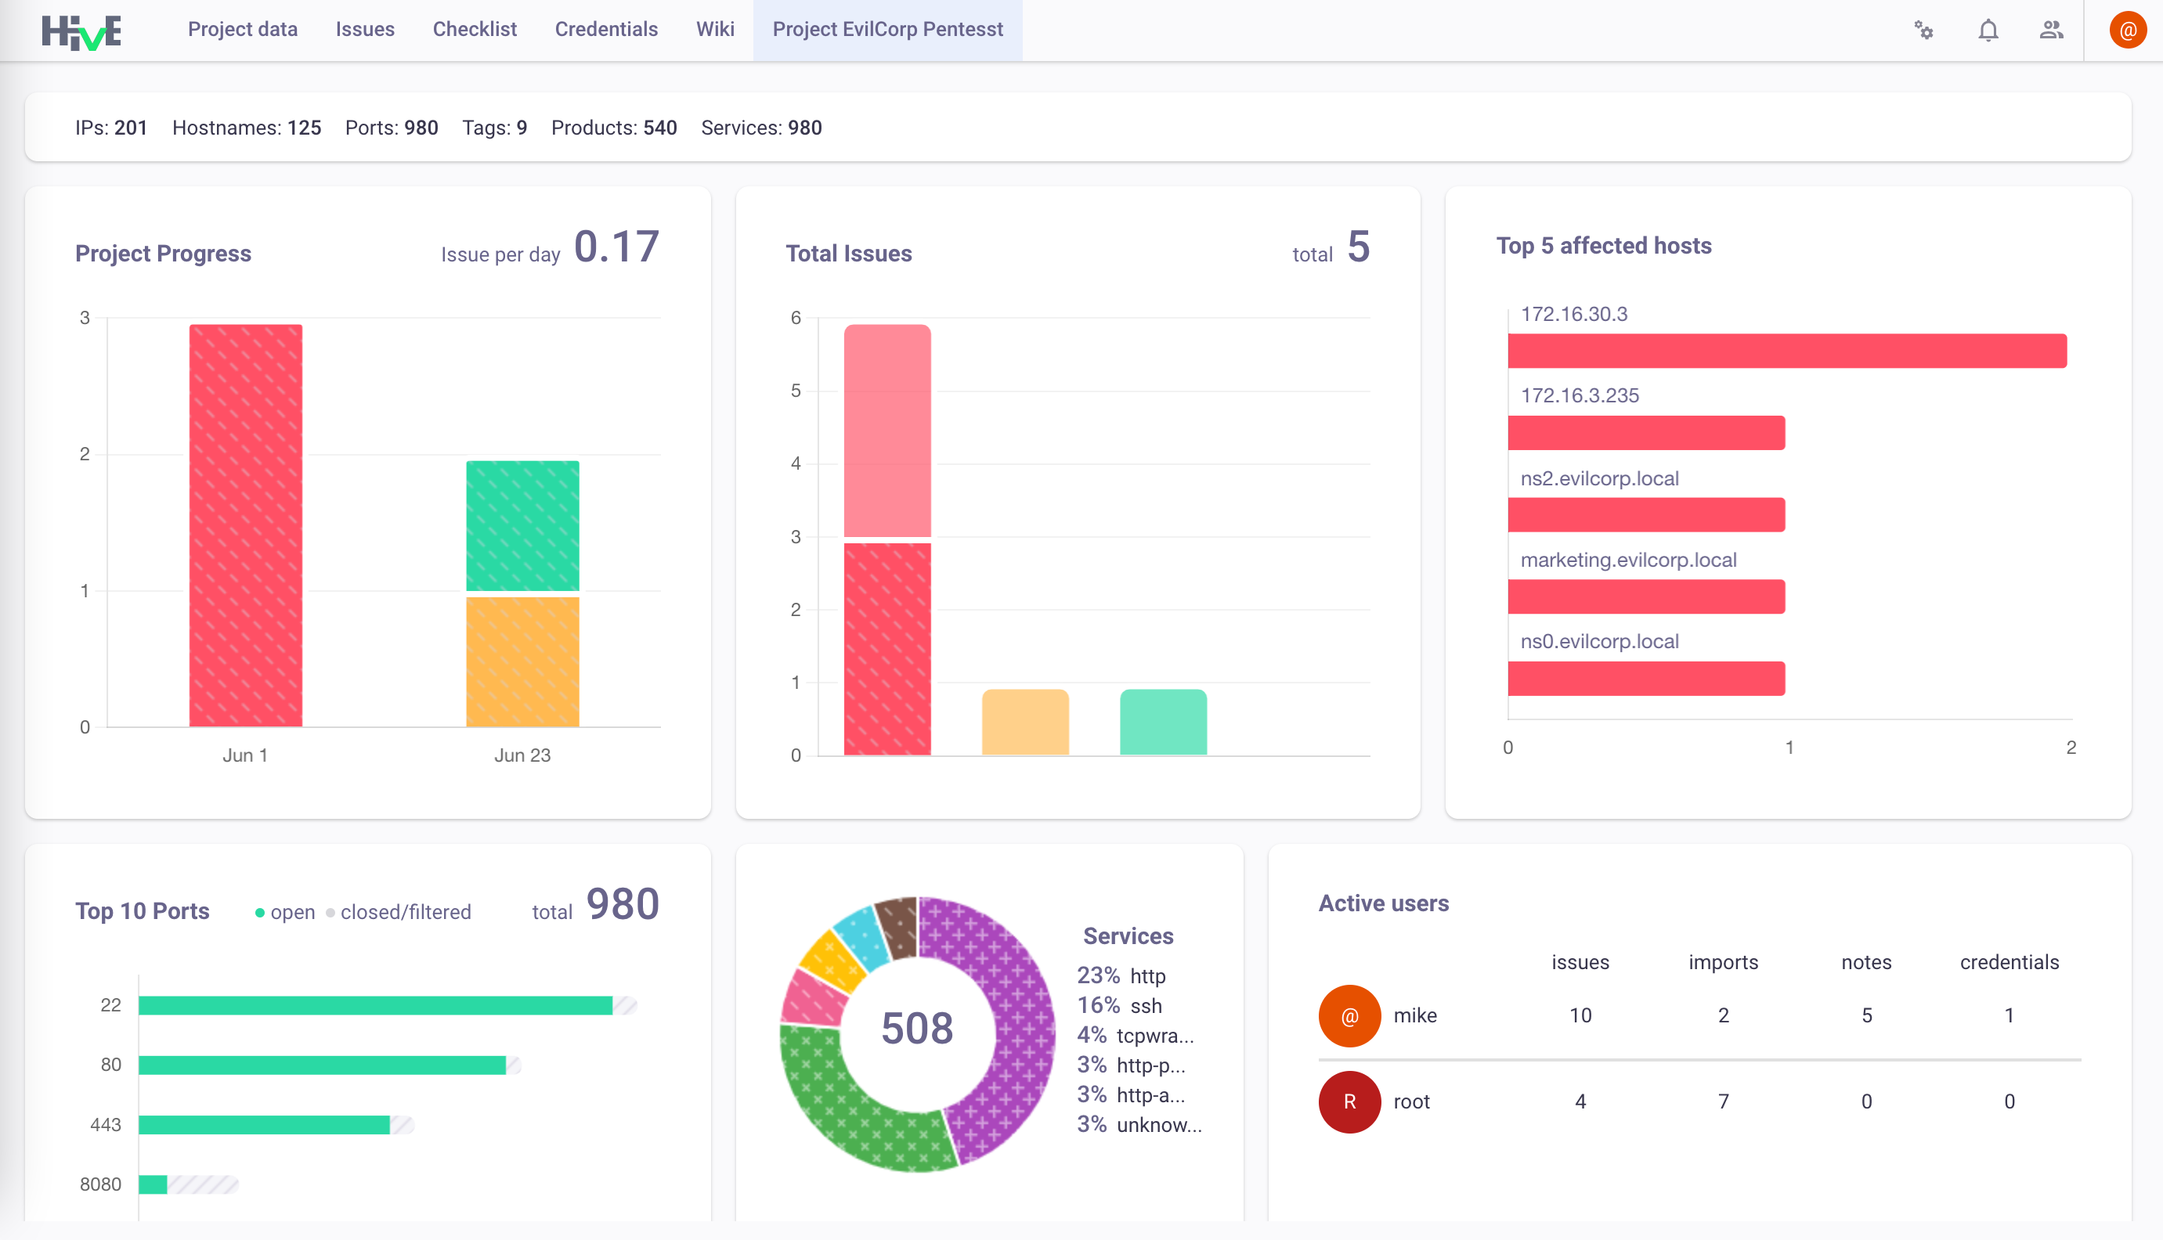Open the Checklist menu item

pos(475,29)
